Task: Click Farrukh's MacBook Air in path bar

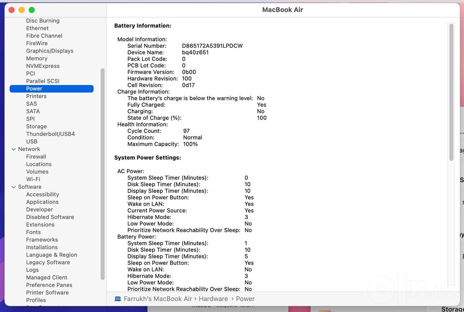Action: coord(158,299)
